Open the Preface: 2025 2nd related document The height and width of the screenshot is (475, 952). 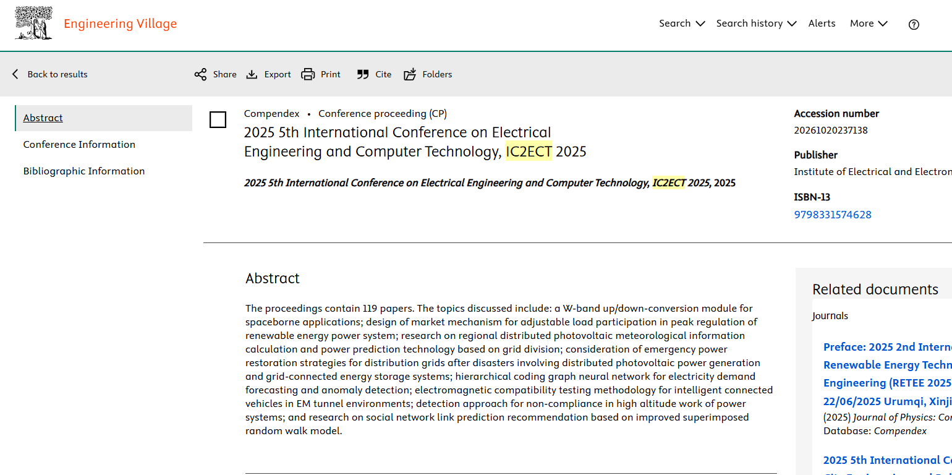[x=887, y=347]
